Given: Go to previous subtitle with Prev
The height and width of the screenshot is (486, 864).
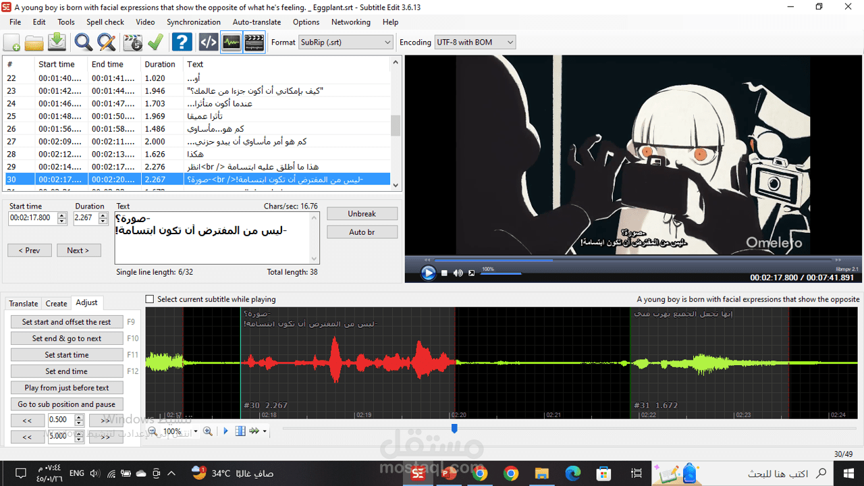Looking at the screenshot, I should (x=29, y=250).
